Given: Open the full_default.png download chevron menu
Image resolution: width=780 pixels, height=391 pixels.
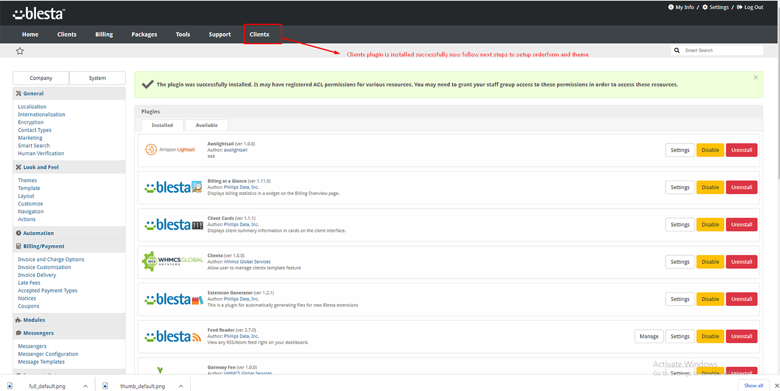Looking at the screenshot, I should (x=85, y=386).
